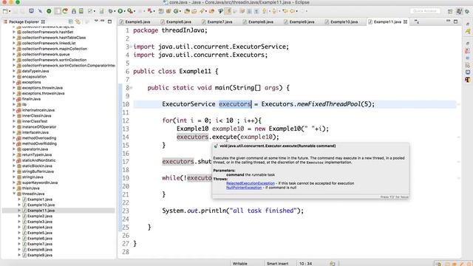Select Example9.java in Package Explorer
473x266 pixels.
coord(40,255)
